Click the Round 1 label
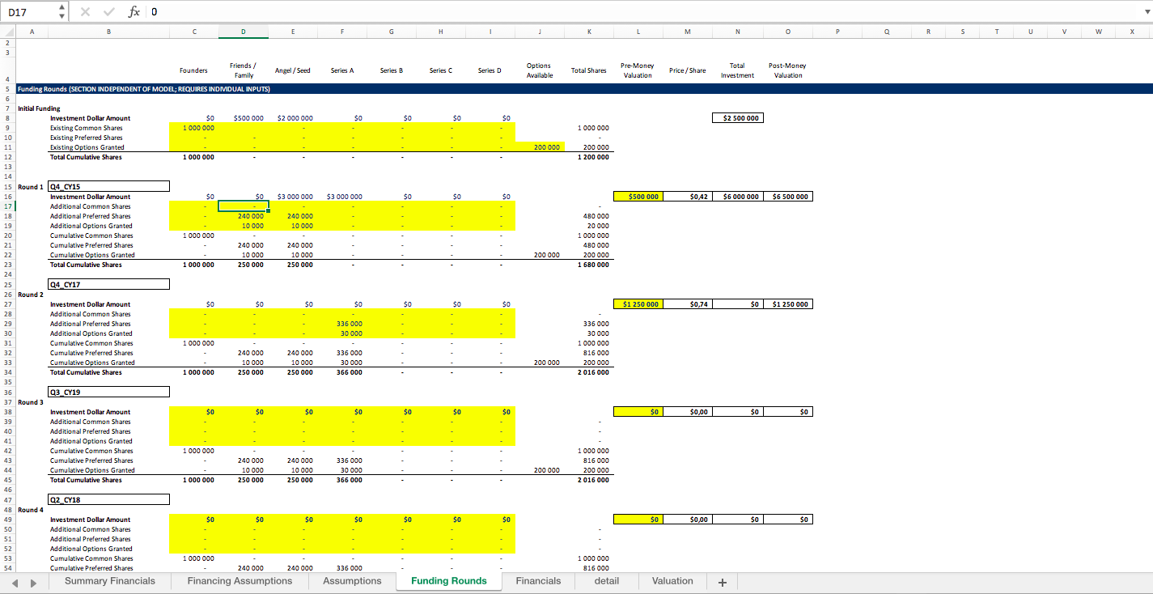This screenshot has width=1153, height=594. point(30,187)
